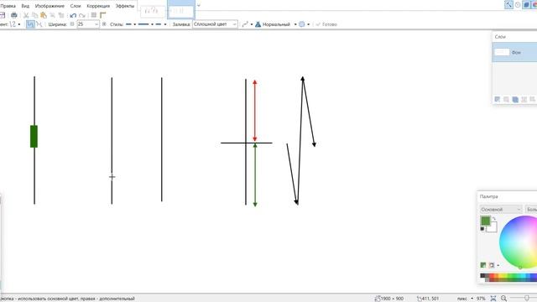Click the reset to black-white icon
This screenshot has height=302, width=537.
pos(482,229)
